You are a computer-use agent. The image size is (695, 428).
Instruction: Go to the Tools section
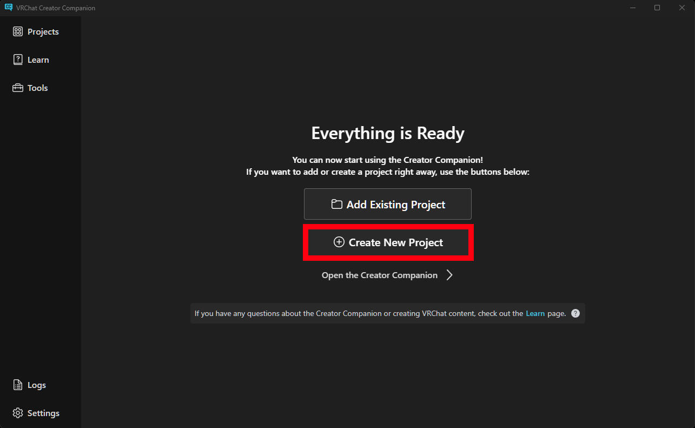pyautogui.click(x=37, y=88)
